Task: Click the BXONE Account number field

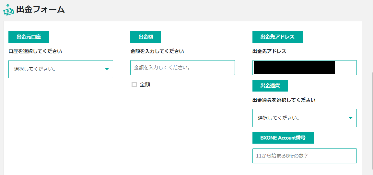Action: [x=305, y=156]
